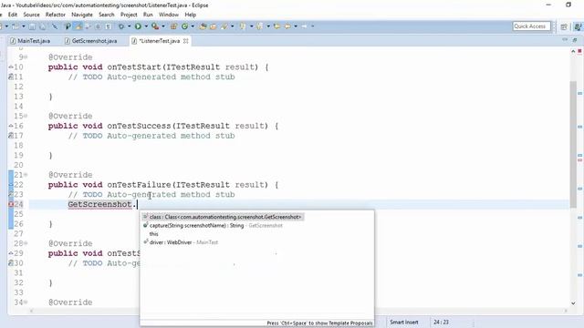Create a new Java class icon
Viewport: 584px width, 328px height.
tap(184, 26)
